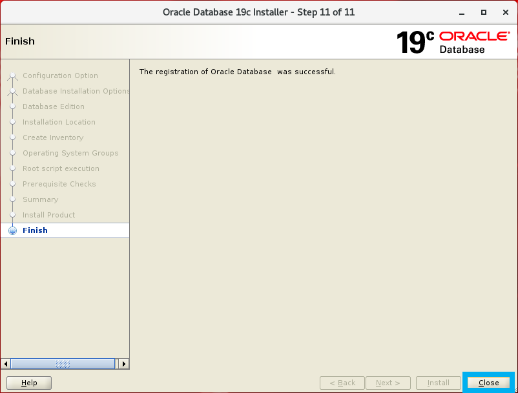Select the Configuration Option step

(60, 76)
